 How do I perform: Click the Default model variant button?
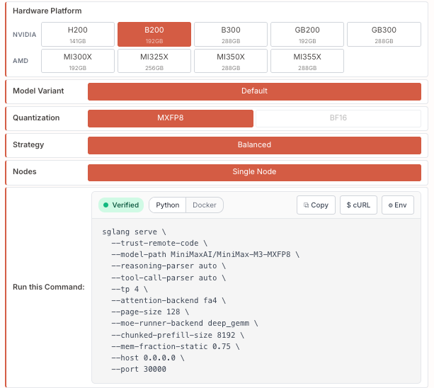pos(254,91)
